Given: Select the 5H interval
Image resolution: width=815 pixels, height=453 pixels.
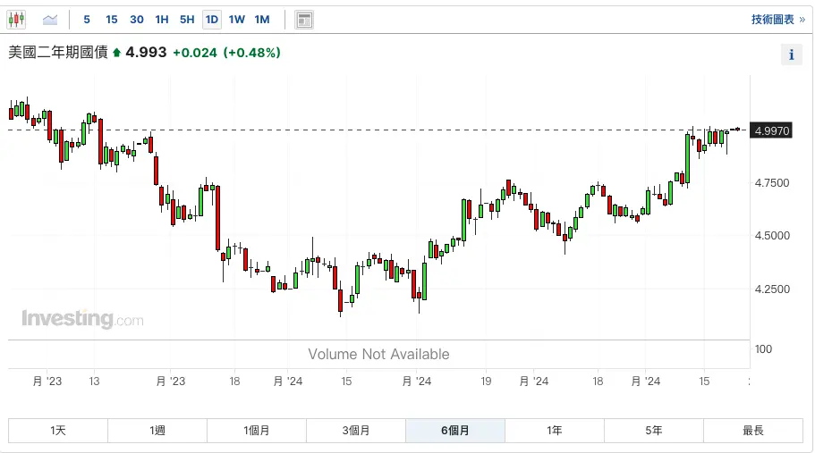Looking at the screenshot, I should (x=186, y=20).
